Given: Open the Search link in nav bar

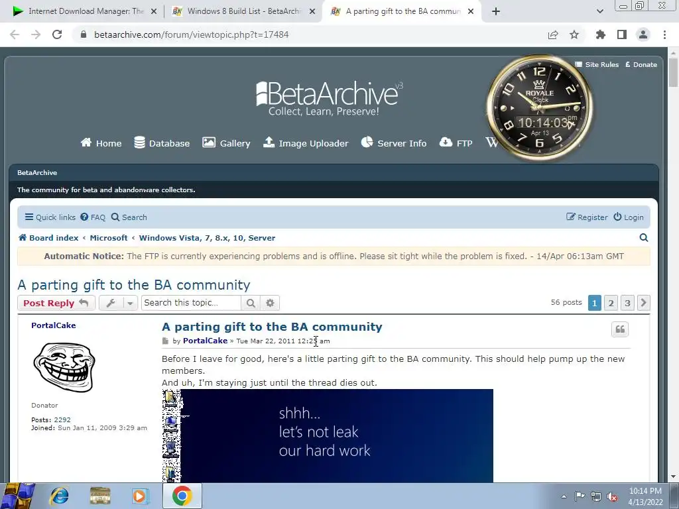Looking at the screenshot, I should (x=129, y=217).
